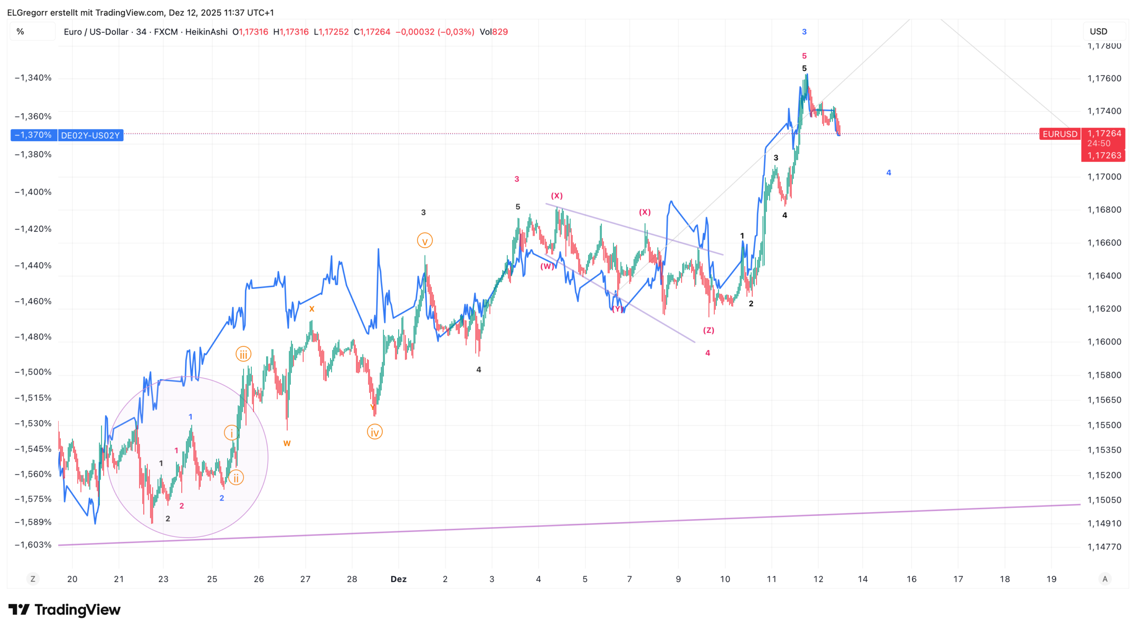Click the percent scale button
Screen dimensions: 1136x631
click(20, 32)
